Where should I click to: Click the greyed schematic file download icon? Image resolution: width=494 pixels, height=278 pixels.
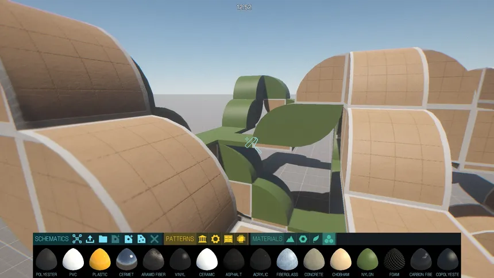pos(115,239)
